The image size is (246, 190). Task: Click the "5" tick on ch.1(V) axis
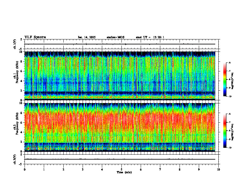tap(21, 39)
